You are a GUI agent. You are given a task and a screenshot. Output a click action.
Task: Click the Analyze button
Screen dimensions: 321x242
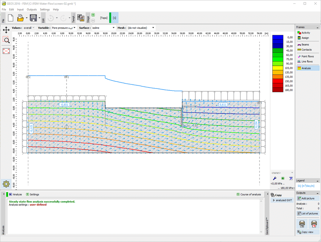tap(14, 194)
